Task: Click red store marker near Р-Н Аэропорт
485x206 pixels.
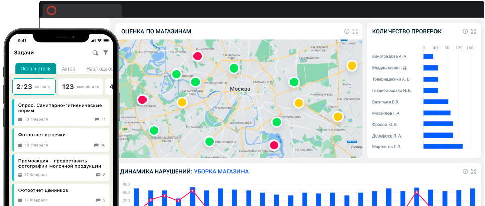Action: [198, 56]
